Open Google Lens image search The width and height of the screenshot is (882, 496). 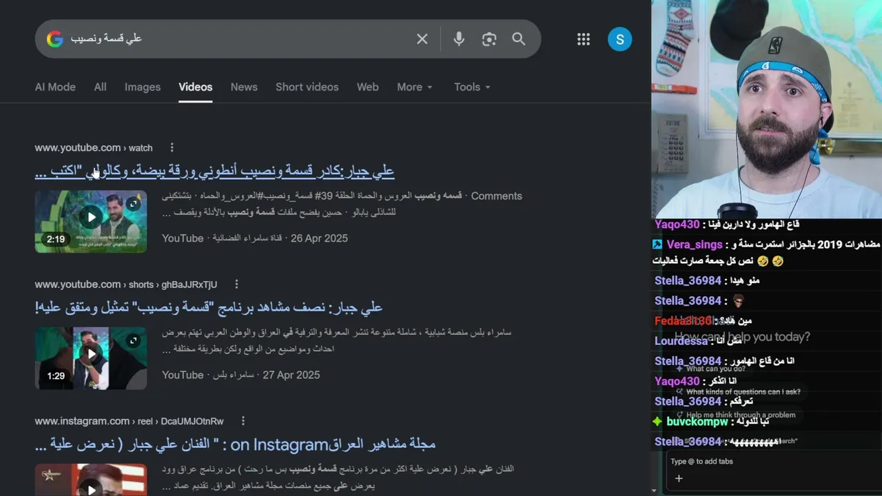pos(489,39)
